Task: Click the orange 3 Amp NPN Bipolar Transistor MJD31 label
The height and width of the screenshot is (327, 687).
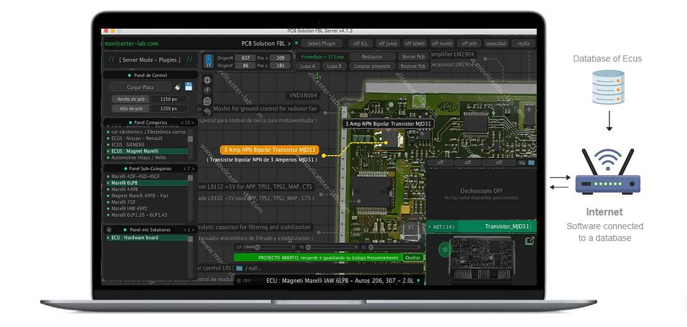Action: (269, 149)
